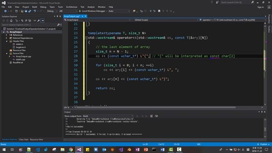This screenshot has height=153, width=272.
Task: Open the ArrayOutput project scope dropdown
Action: tap(97, 20)
